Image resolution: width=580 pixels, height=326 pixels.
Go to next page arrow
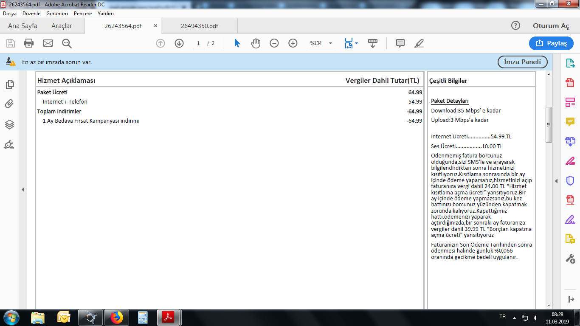click(x=179, y=43)
